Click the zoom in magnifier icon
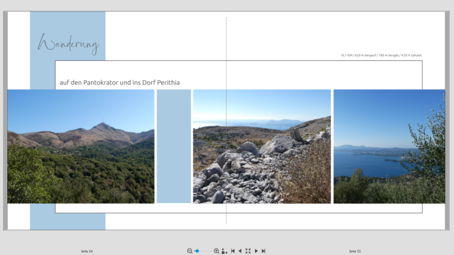 click(216, 251)
